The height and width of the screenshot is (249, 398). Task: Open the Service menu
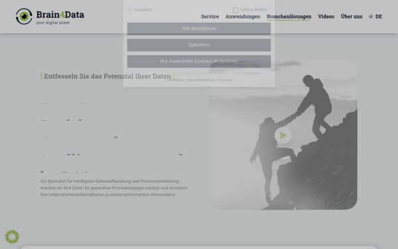tap(210, 17)
